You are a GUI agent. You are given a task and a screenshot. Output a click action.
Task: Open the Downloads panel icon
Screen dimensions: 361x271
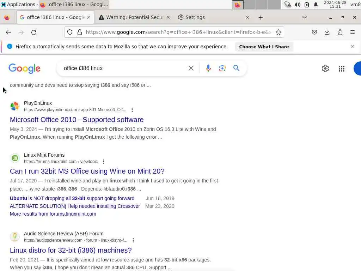click(x=327, y=32)
